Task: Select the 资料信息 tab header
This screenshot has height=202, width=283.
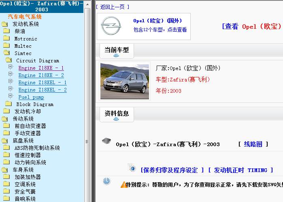Action: click(x=117, y=115)
